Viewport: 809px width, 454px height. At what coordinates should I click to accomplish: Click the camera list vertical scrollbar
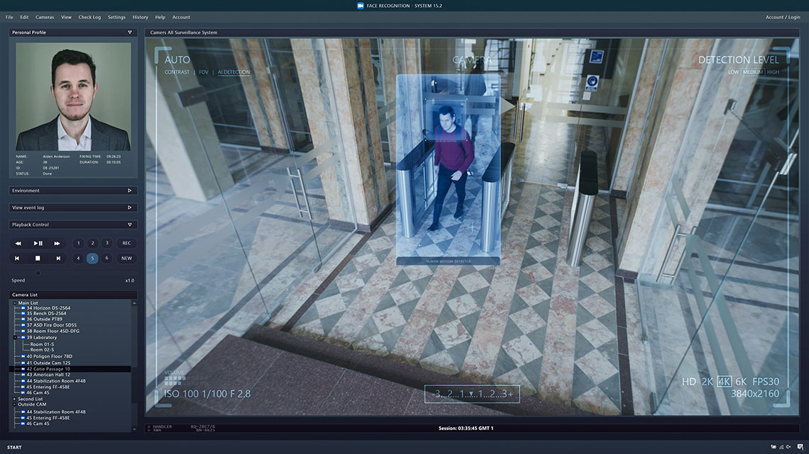click(134, 366)
